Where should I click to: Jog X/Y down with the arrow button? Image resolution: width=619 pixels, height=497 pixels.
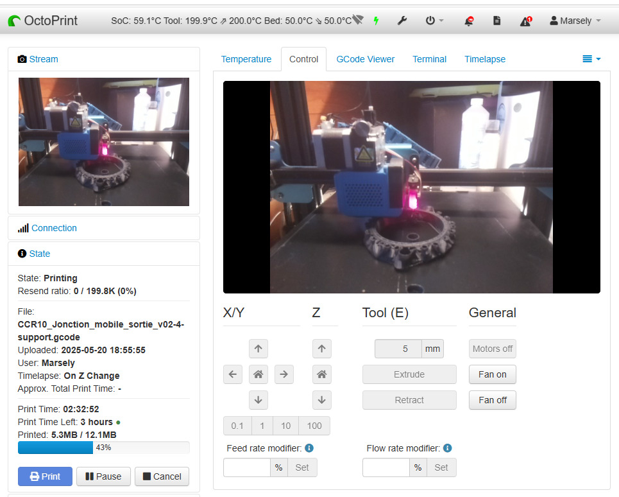(258, 400)
